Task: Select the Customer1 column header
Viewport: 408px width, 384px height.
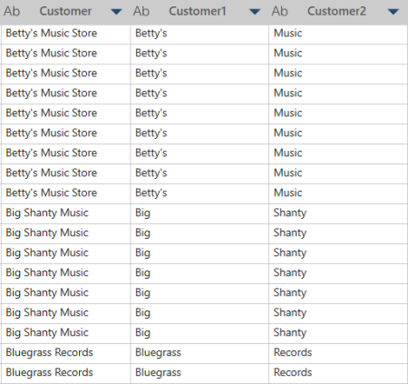Action: tap(198, 12)
